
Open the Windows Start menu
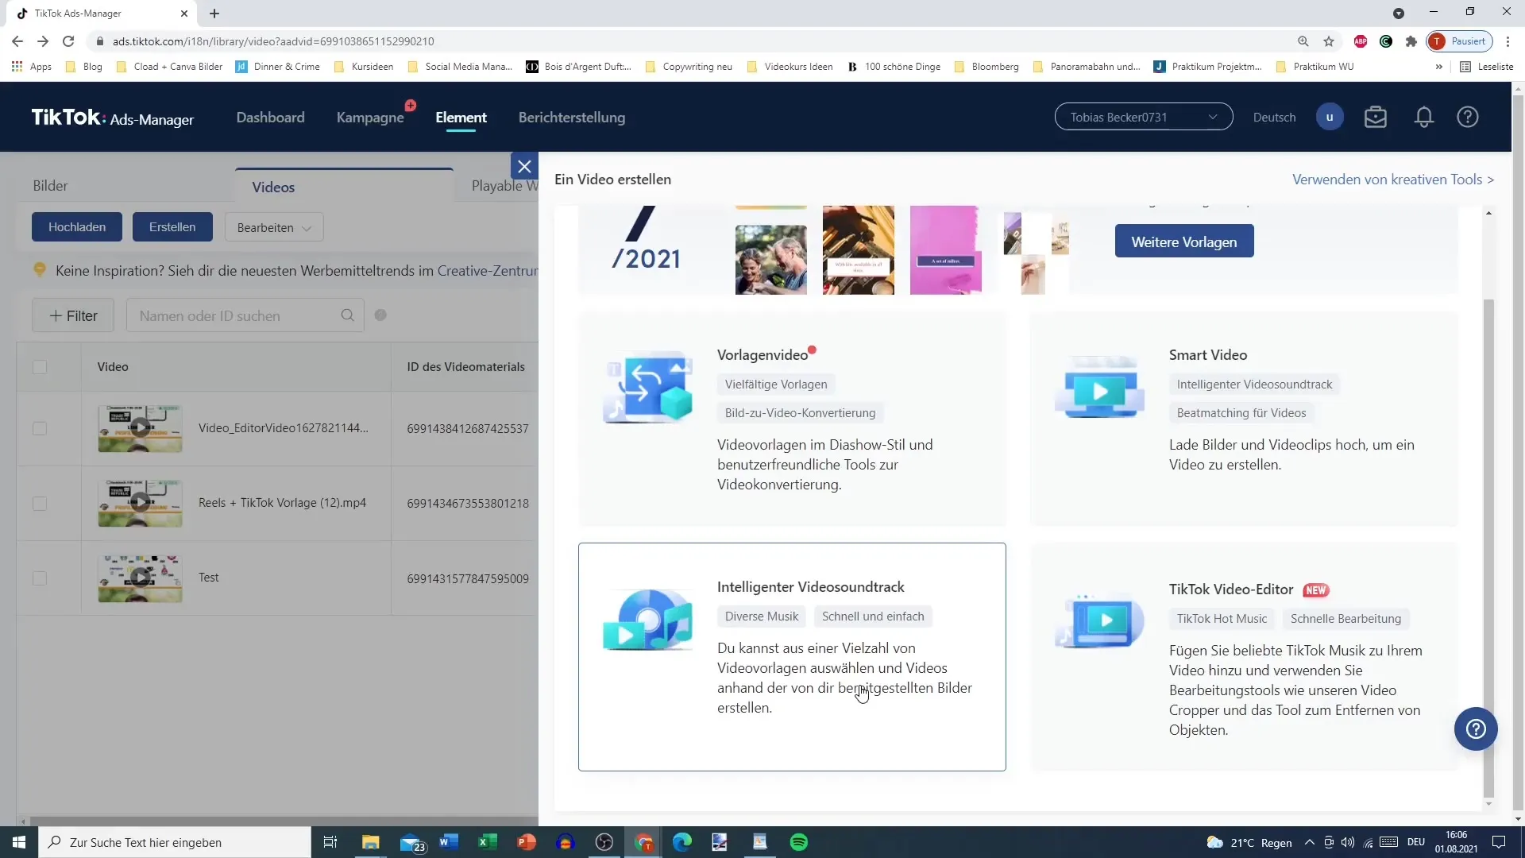[x=19, y=842]
